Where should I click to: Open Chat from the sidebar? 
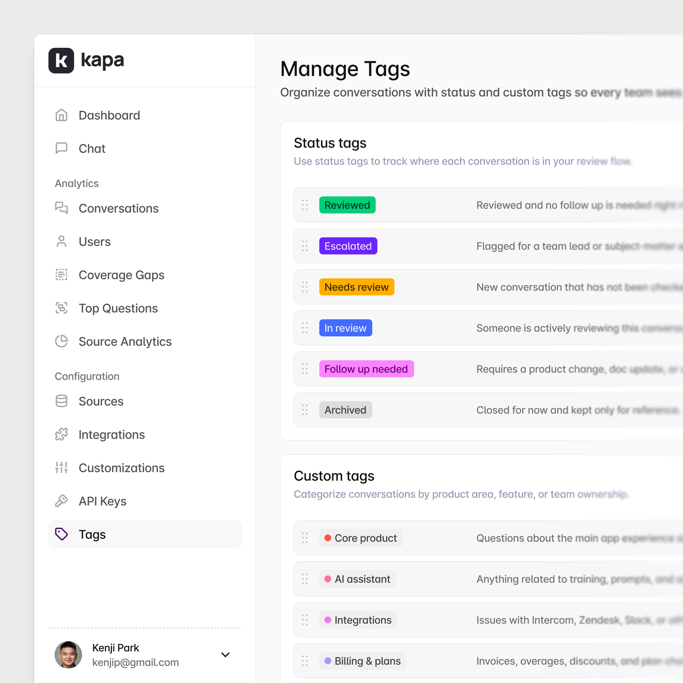click(x=145, y=149)
